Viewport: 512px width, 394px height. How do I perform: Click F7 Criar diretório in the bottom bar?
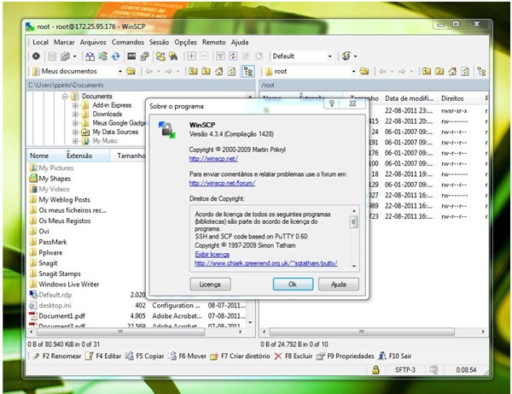pyautogui.click(x=240, y=356)
